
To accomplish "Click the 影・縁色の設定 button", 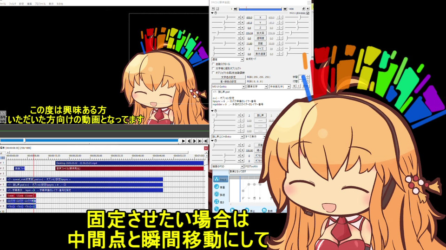I will click(x=228, y=81).
